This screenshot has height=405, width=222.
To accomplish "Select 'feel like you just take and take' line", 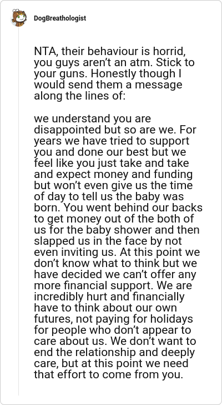I will click(x=111, y=163).
